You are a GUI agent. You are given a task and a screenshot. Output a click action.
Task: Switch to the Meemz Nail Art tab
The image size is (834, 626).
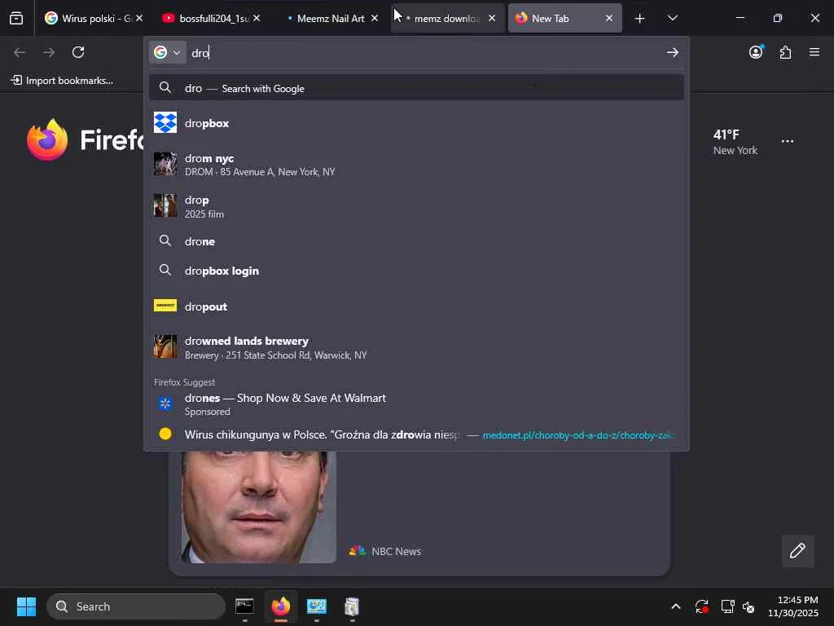(329, 18)
